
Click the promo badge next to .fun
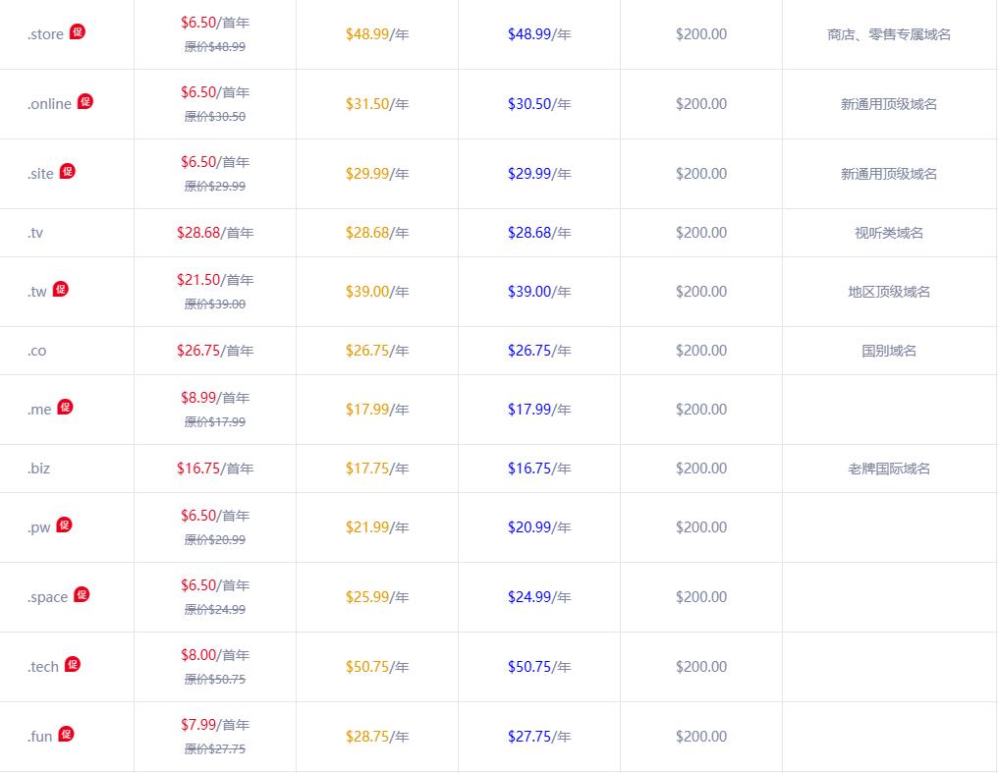point(66,734)
